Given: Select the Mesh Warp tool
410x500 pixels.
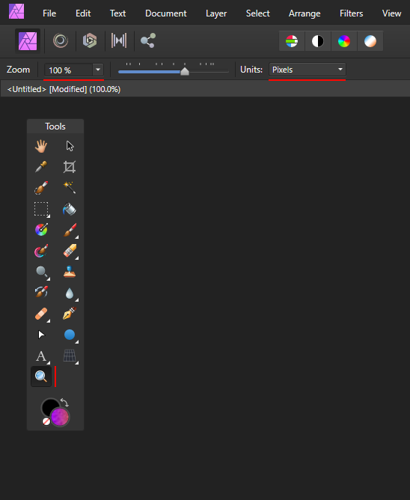Looking at the screenshot, I should click(x=70, y=356).
